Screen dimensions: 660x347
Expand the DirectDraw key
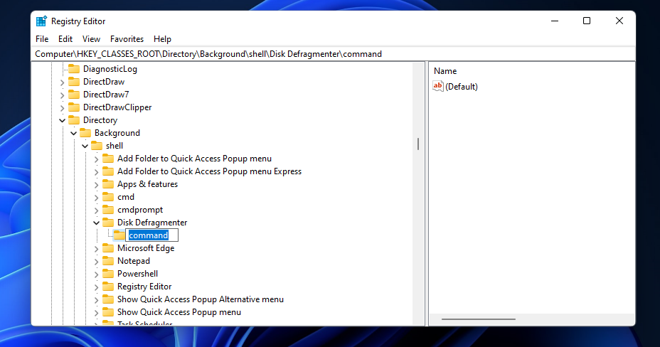pos(63,82)
